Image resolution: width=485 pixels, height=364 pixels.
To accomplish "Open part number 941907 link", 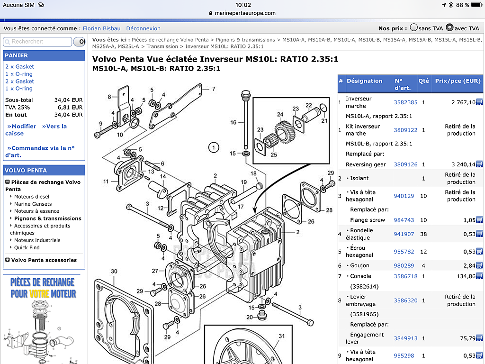I will (404, 234).
